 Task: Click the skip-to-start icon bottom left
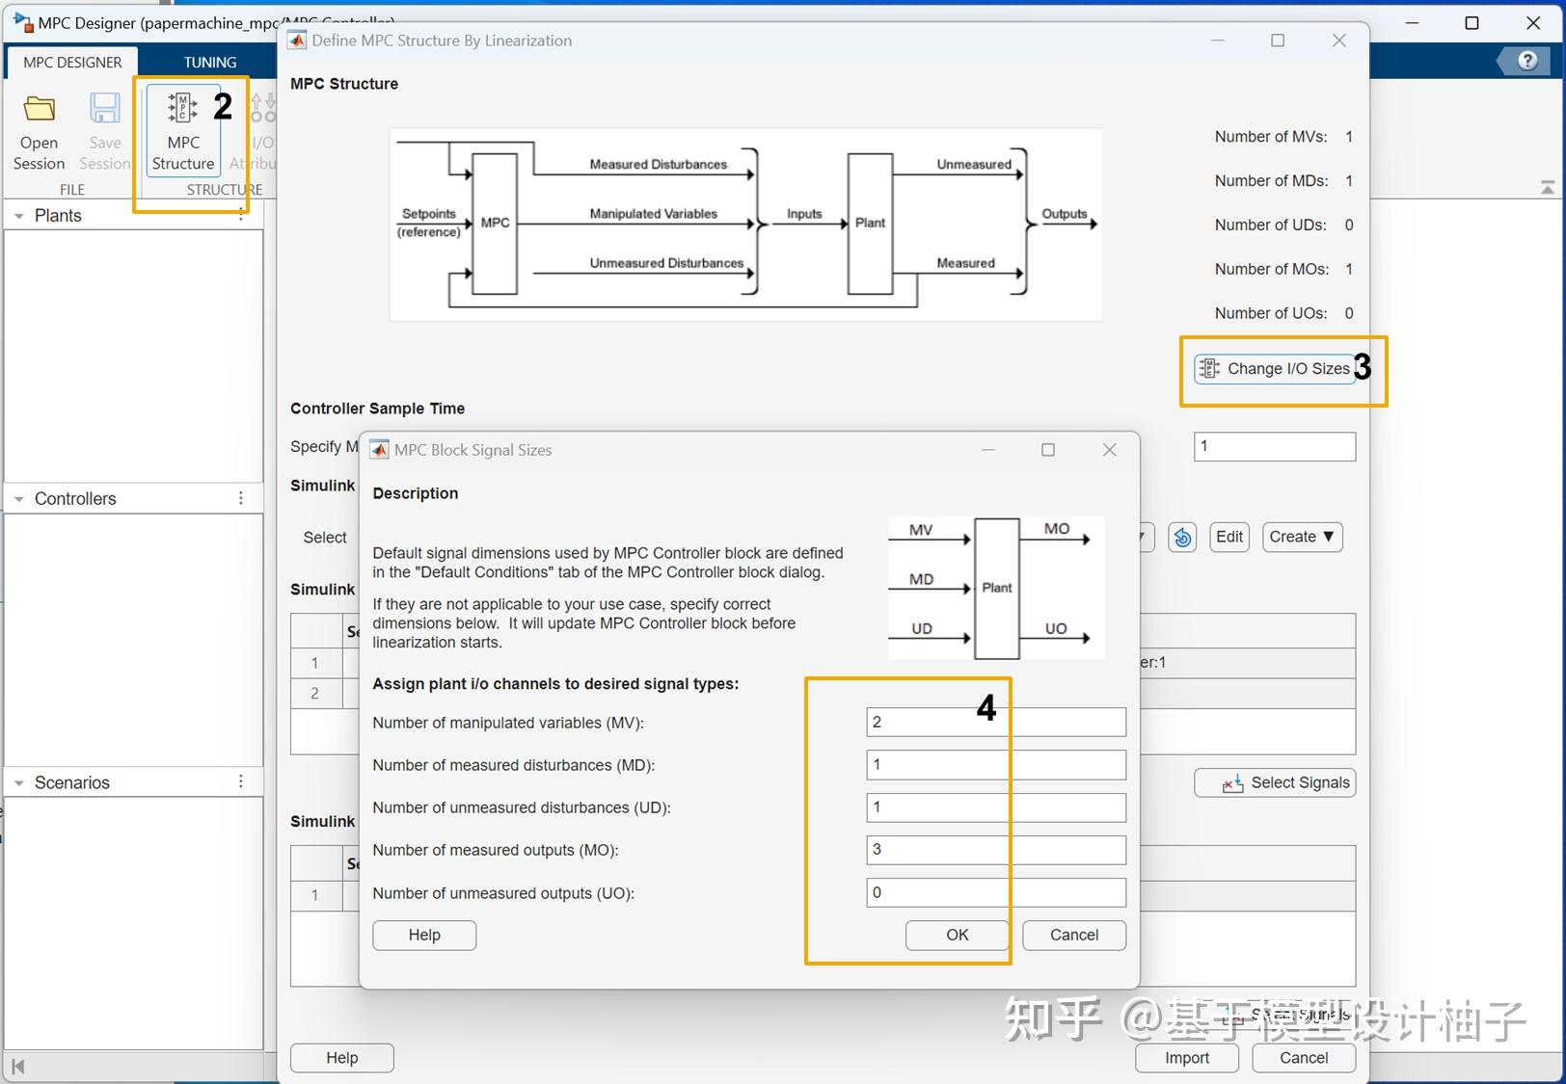coord(16,1067)
